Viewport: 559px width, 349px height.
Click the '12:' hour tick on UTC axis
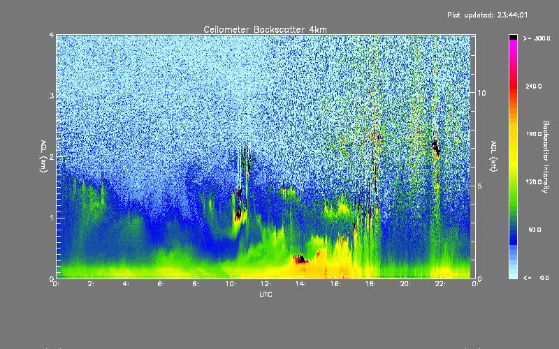pos(266,284)
